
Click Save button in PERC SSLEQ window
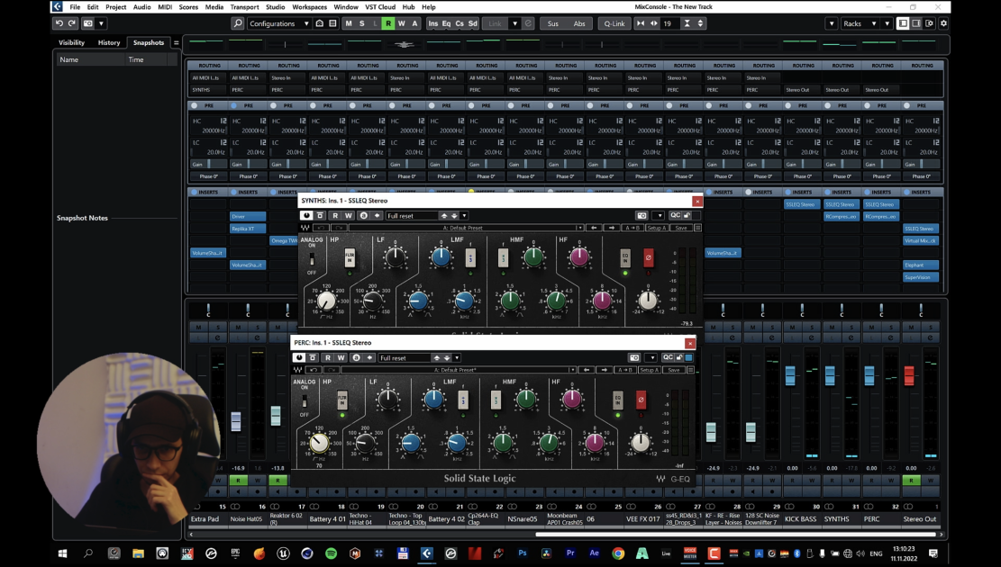pyautogui.click(x=674, y=370)
